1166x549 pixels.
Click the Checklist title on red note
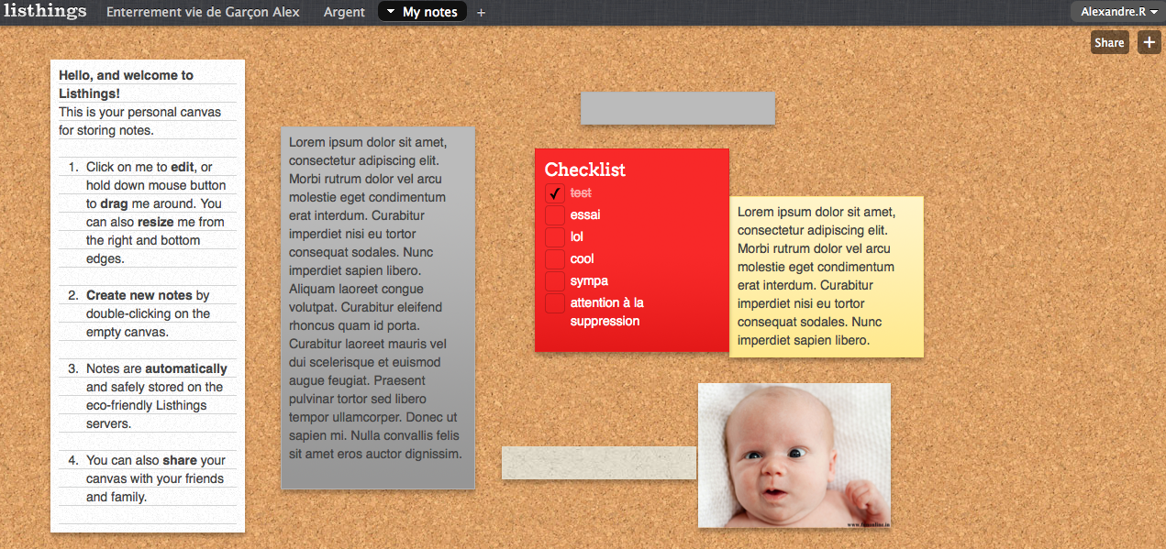coord(585,170)
